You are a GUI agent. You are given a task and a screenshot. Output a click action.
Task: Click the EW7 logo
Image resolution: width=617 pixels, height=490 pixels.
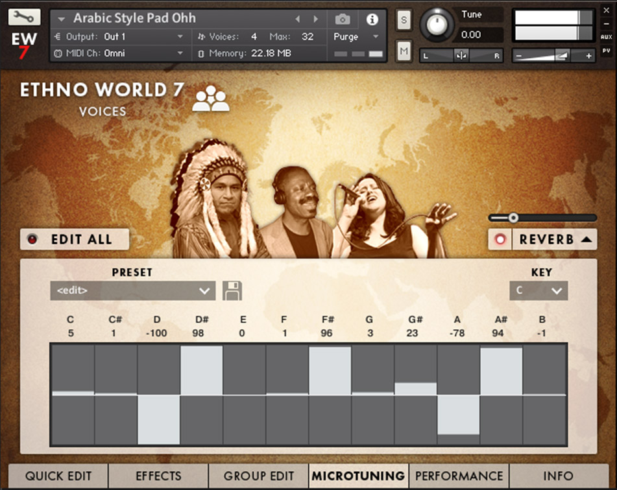24,45
